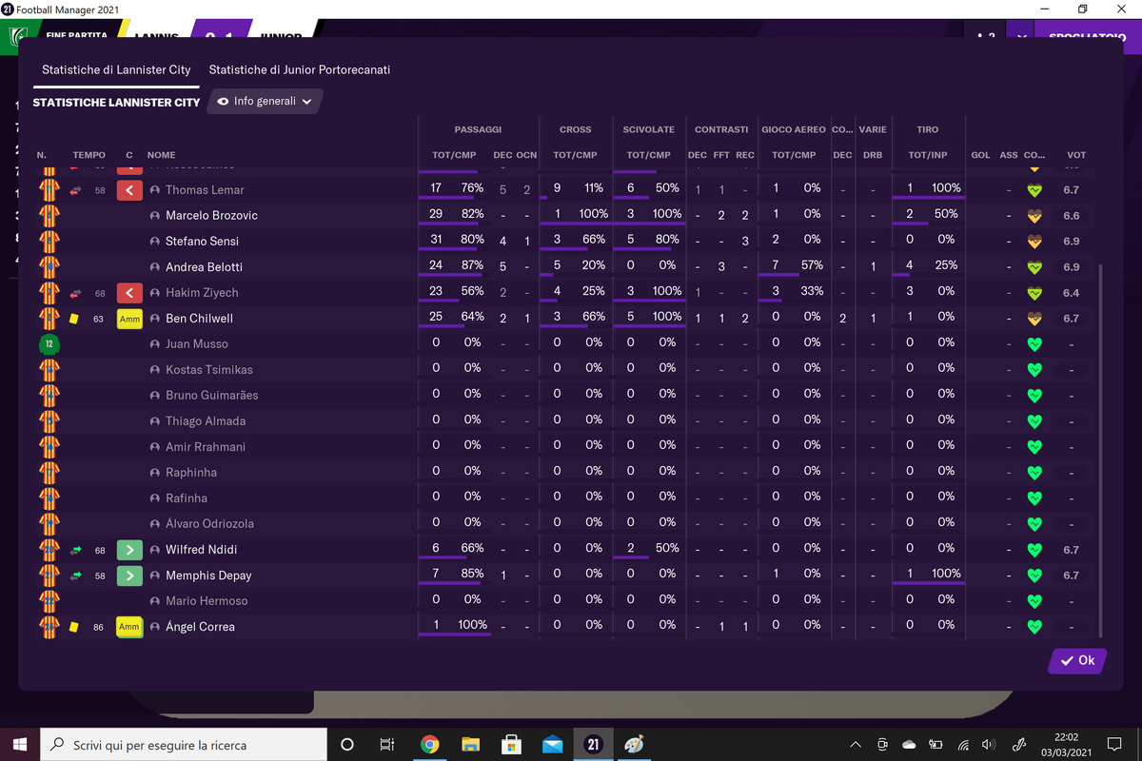Click the condition heart icon for Ben Chilwell
Viewport: 1142px width, 761px height.
1034,319
